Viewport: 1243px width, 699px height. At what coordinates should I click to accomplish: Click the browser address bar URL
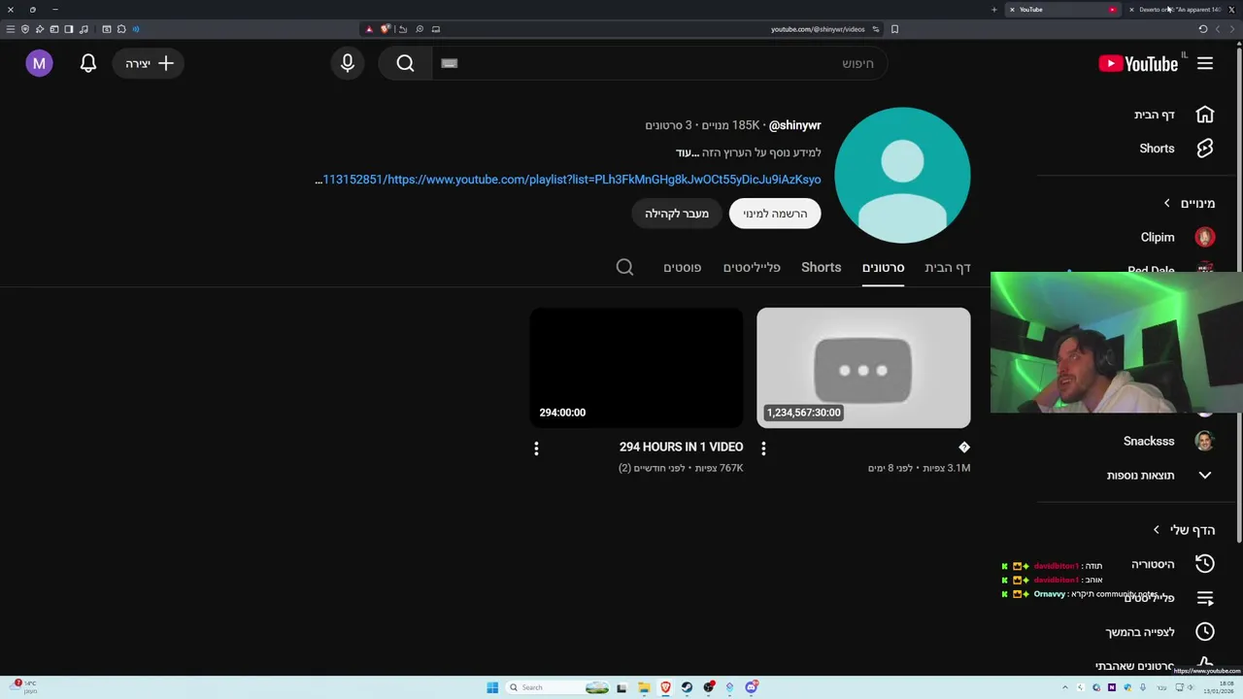(x=818, y=29)
